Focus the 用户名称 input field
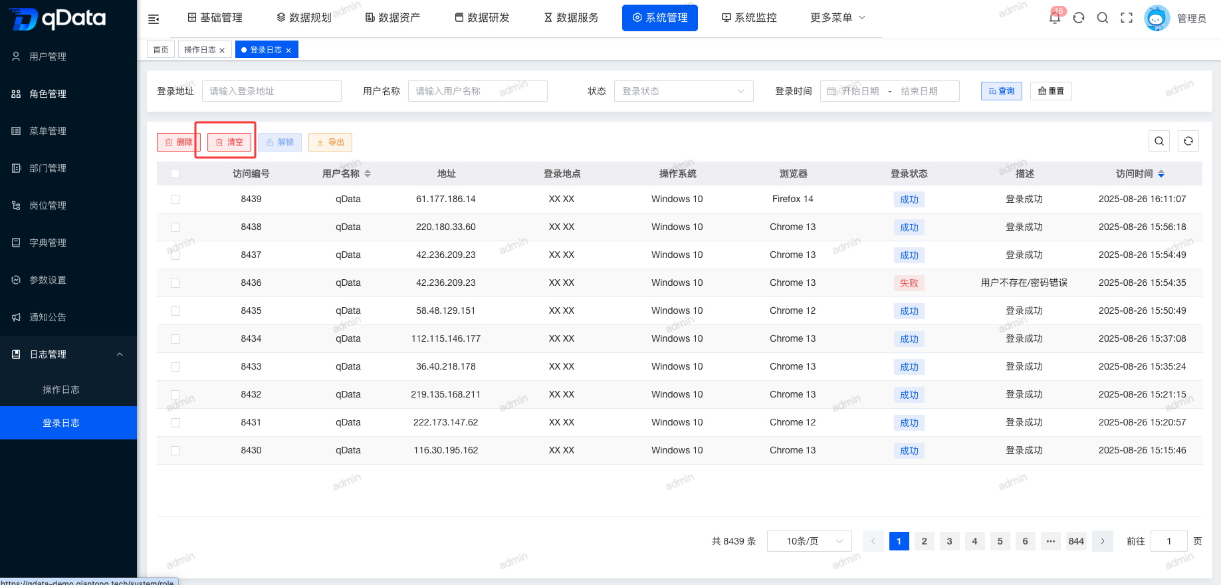This screenshot has width=1221, height=585. [x=478, y=91]
